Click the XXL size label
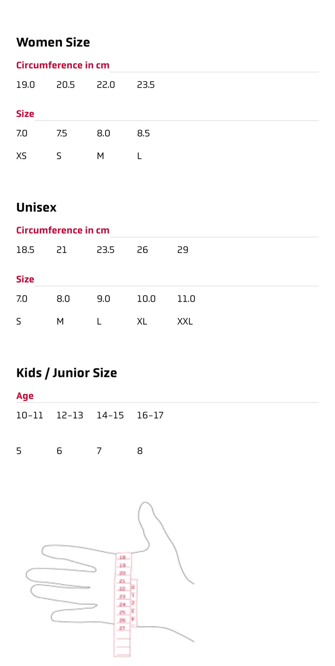Viewport: 335px width, 666px height. click(x=185, y=321)
